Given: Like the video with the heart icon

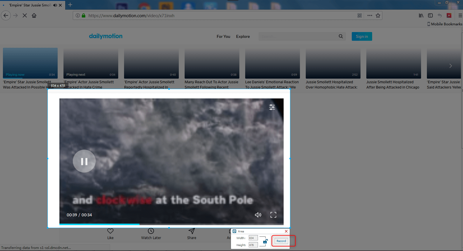Looking at the screenshot, I should point(110,231).
